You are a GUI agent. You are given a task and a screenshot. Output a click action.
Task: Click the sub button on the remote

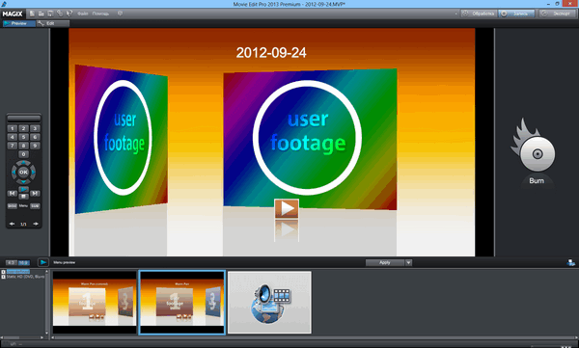point(35,206)
